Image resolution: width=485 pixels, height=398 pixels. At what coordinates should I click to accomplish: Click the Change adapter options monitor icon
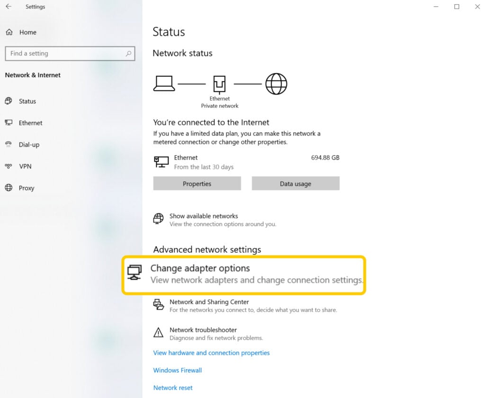(135, 272)
